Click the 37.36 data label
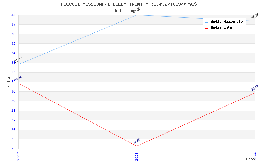Viewport: 258px width, 167px height. [x=255, y=16]
